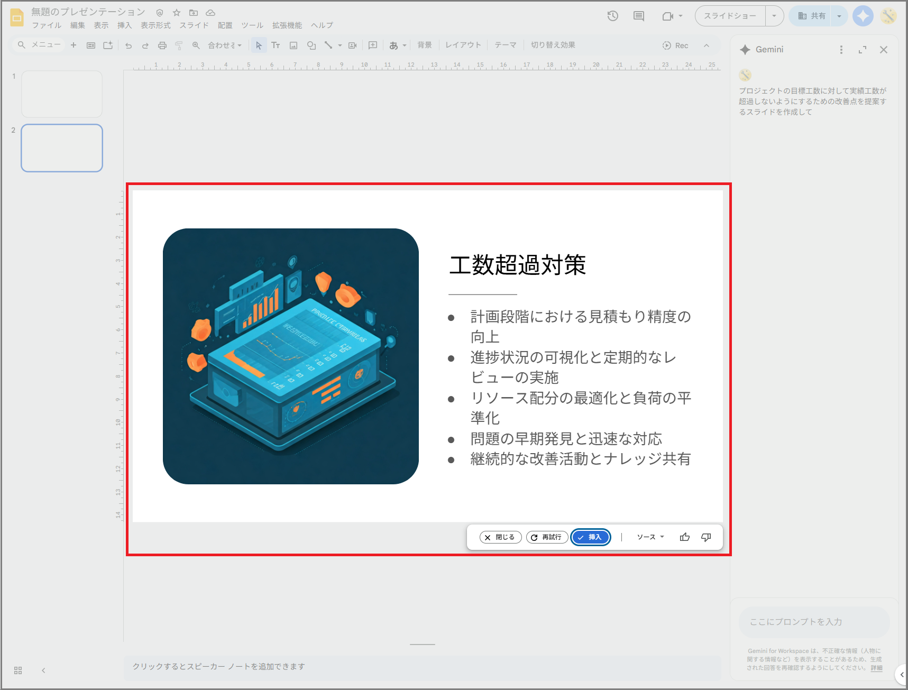Open Gemini panel more options dots

coord(841,50)
